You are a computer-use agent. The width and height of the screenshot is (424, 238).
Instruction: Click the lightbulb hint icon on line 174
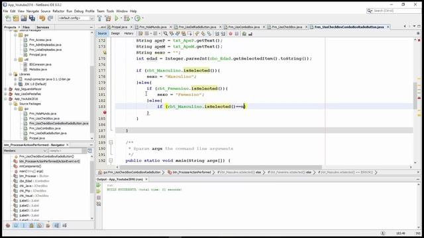[105, 52]
